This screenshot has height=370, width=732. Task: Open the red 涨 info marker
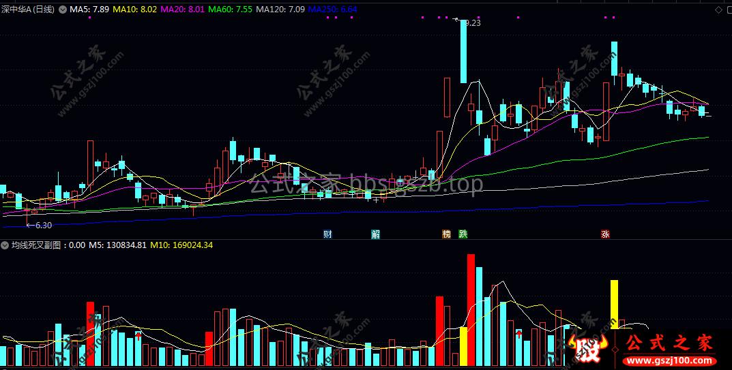tap(606, 234)
